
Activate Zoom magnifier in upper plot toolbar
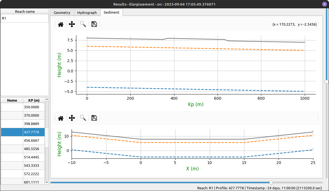pos(83,24)
